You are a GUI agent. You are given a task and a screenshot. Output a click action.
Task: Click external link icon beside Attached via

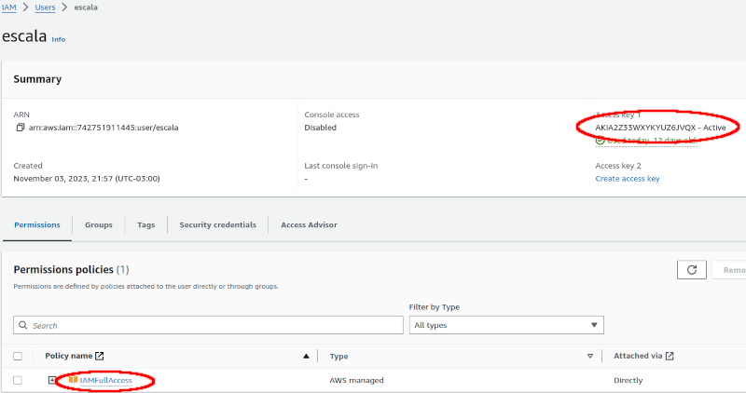pyautogui.click(x=670, y=356)
